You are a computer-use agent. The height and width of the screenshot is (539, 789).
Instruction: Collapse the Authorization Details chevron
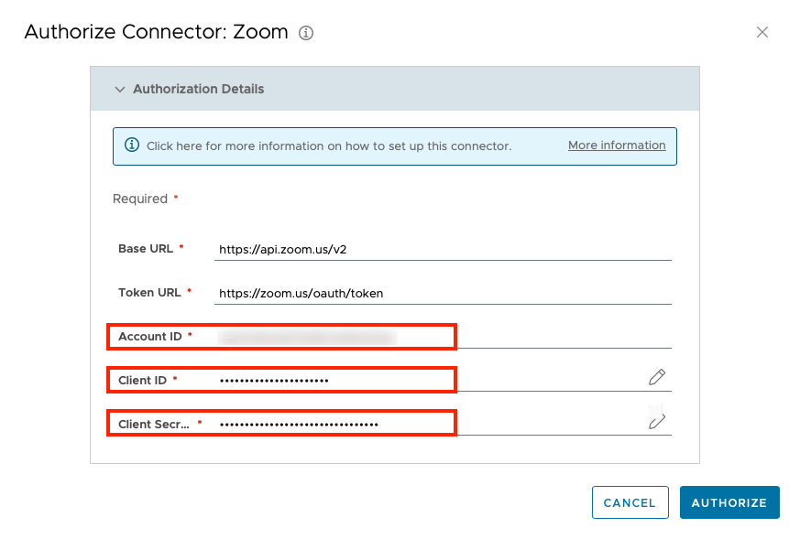(x=119, y=90)
